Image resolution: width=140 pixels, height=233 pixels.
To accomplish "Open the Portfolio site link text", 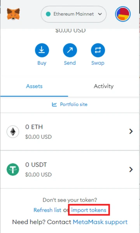I will tap(74, 104).
